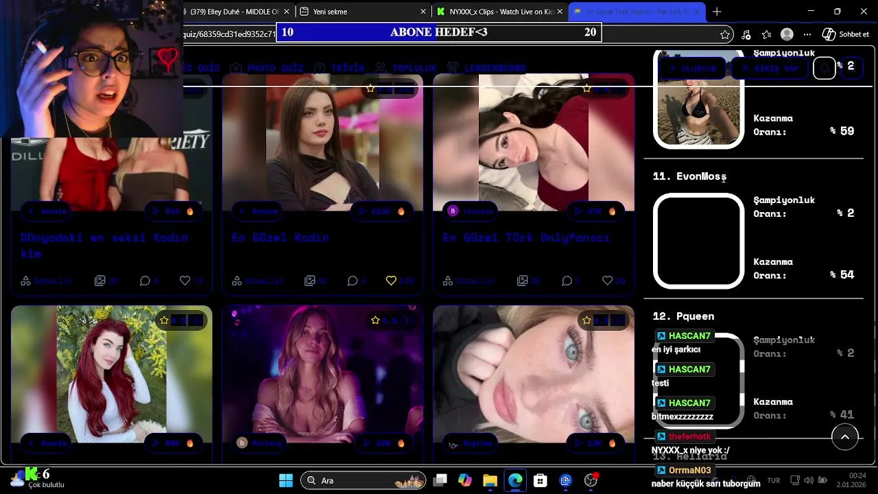Screen dimensions: 878x494
Task: Open En Güzel Türk Onlyfansçı title
Action: coord(526,237)
